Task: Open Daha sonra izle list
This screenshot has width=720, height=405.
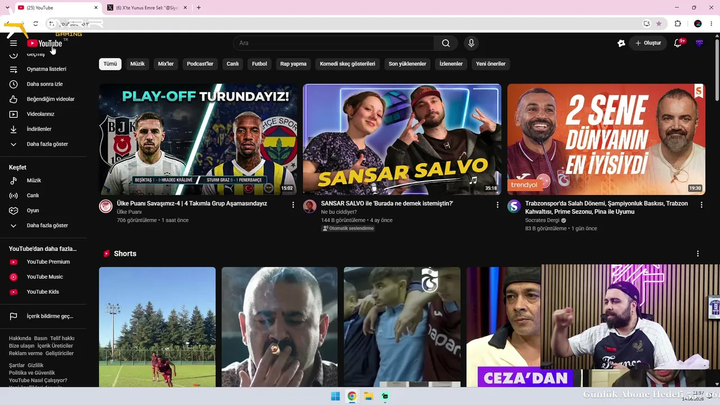Action: click(46, 84)
